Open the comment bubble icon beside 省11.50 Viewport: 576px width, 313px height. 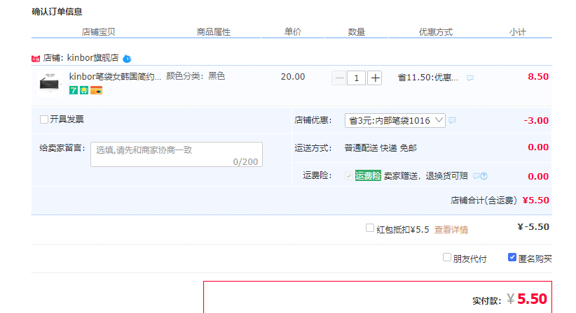470,78
